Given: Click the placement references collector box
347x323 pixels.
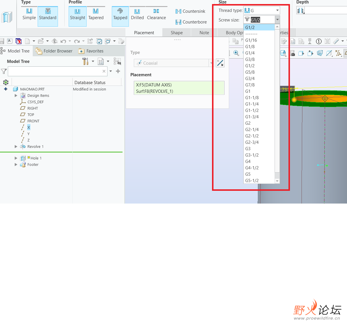Looking at the screenshot, I should click(179, 88).
